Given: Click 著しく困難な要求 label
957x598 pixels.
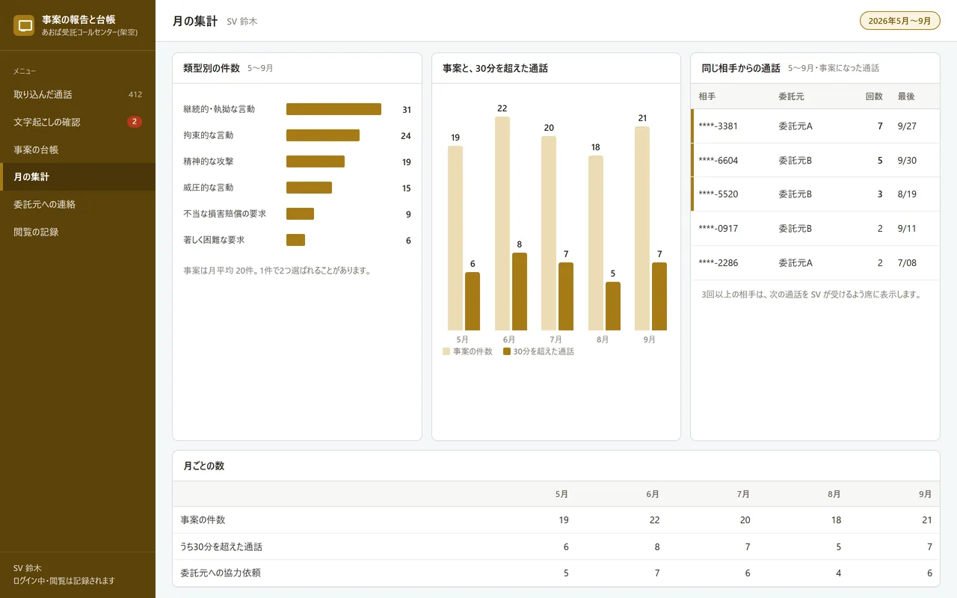Looking at the screenshot, I should [214, 240].
